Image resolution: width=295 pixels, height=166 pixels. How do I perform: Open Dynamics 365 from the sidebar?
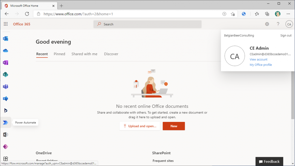click(5, 110)
